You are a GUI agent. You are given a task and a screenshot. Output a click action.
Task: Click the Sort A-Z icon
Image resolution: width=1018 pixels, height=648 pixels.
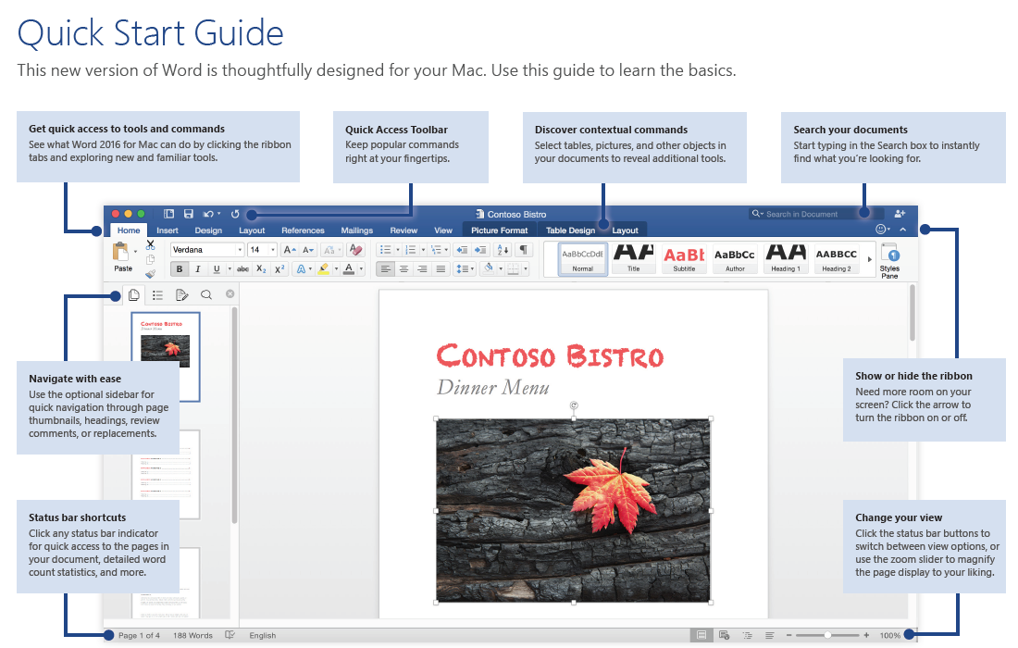[x=503, y=250]
